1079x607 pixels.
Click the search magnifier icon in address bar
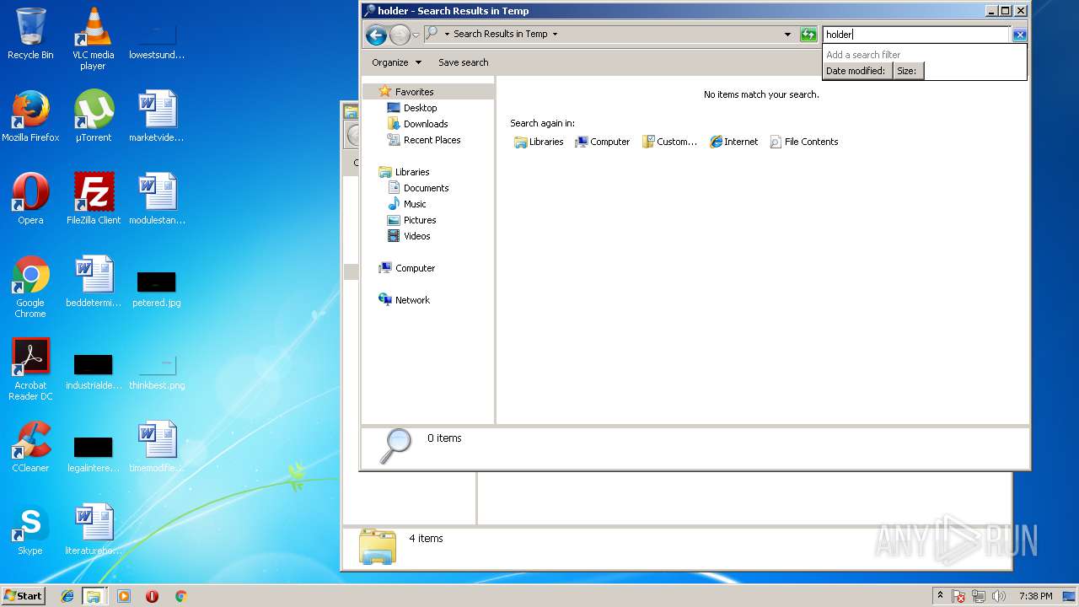click(431, 34)
